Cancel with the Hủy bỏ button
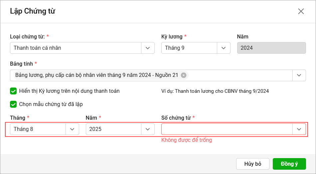 click(253, 164)
